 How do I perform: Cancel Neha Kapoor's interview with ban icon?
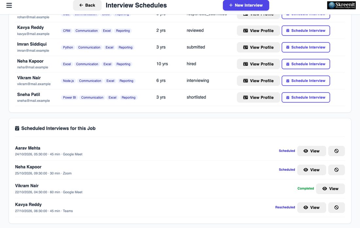click(x=336, y=170)
